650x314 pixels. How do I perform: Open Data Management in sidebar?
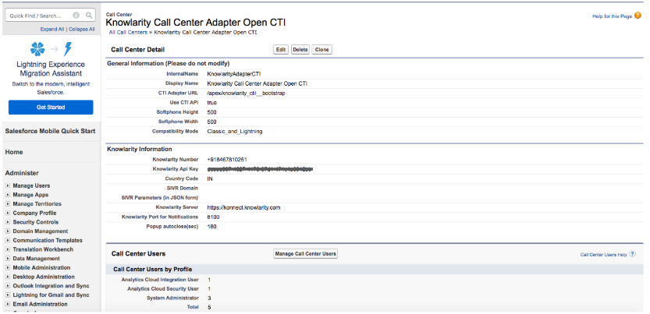(37, 259)
